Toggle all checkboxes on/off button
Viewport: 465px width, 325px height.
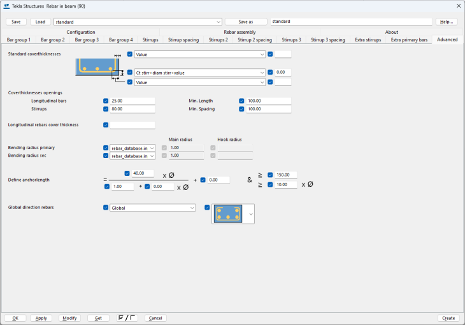point(127,318)
